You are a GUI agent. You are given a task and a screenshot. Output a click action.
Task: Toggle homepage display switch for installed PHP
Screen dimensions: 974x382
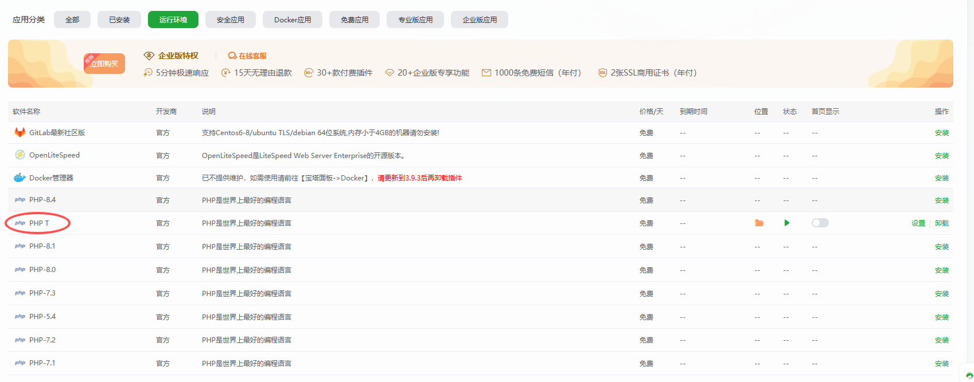coord(820,223)
